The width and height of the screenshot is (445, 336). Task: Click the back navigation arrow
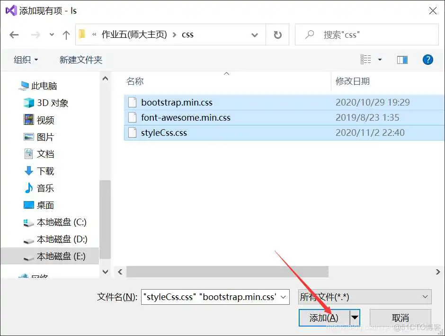click(14, 34)
